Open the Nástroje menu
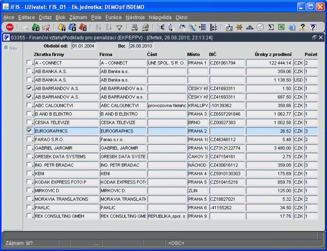The width and height of the screenshot is (327, 251). point(135,18)
